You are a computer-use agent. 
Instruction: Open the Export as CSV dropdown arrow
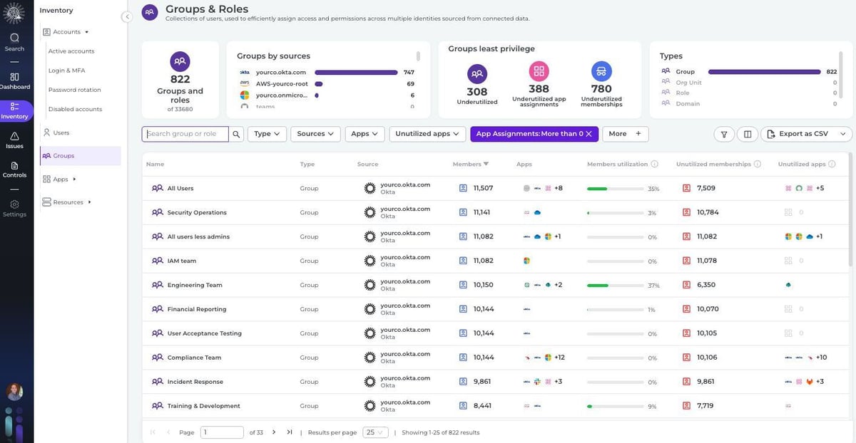pos(844,134)
